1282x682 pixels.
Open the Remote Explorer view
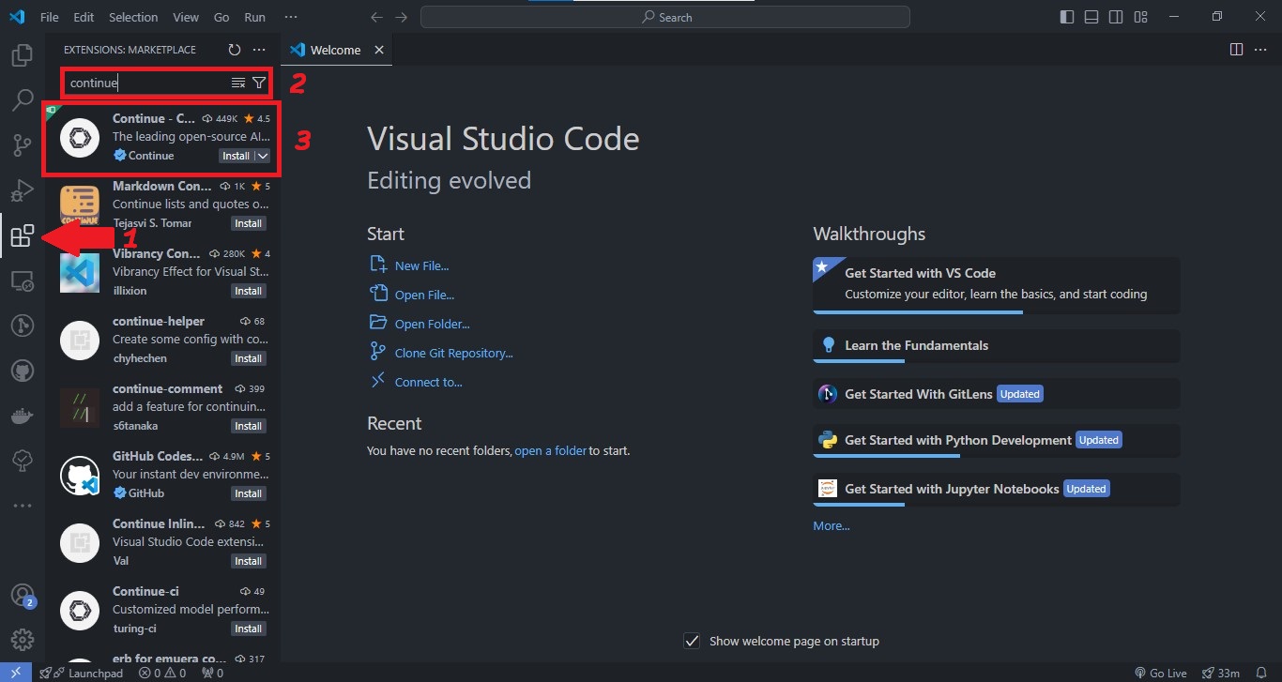pos(23,280)
